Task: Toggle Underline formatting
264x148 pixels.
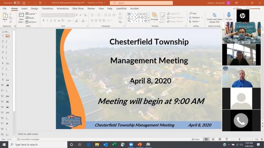Action: tap(51, 21)
